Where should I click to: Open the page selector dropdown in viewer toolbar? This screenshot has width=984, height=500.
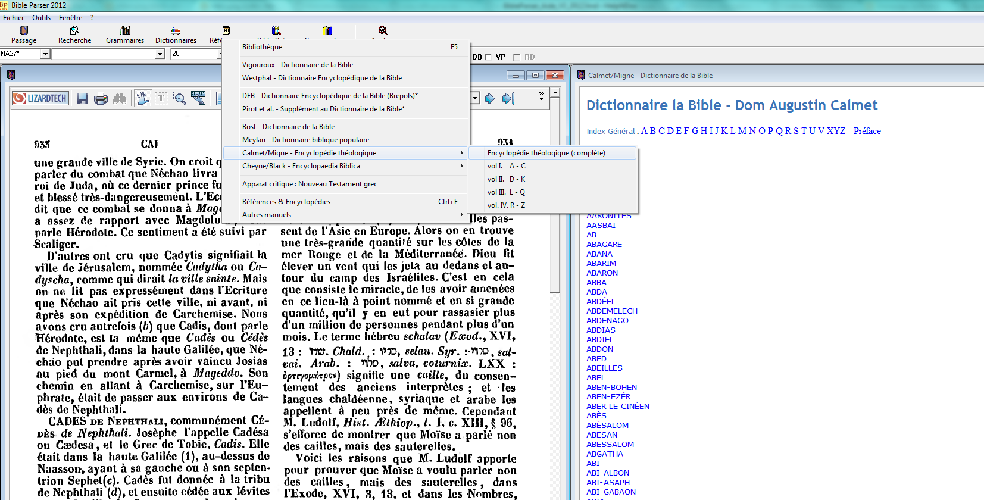pyautogui.click(x=475, y=98)
